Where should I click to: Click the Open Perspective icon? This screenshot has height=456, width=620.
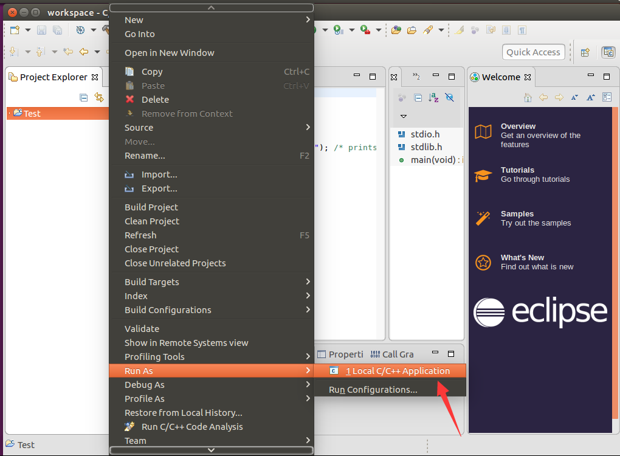click(x=585, y=52)
